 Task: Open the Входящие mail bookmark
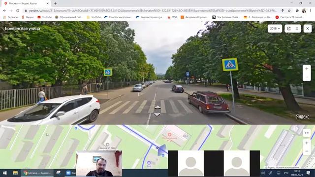tap(258, 17)
